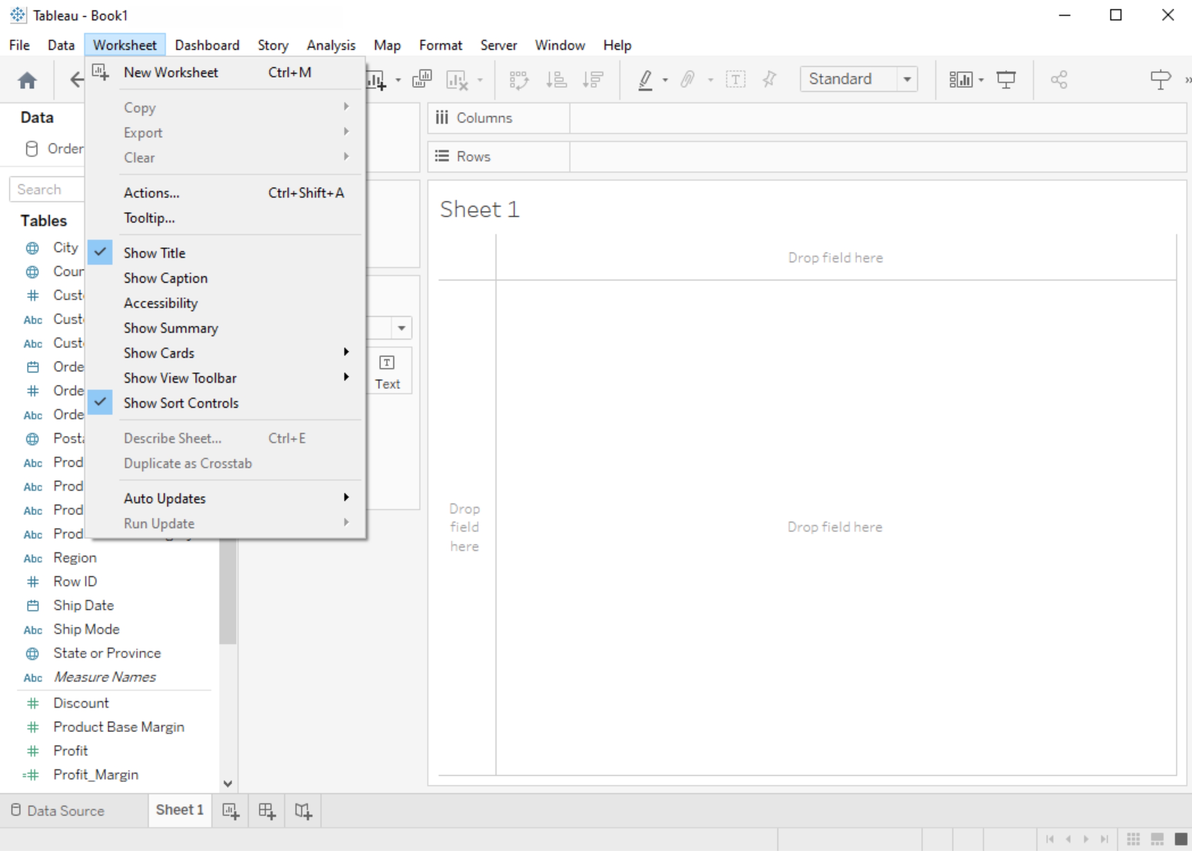
Task: Open the Server menu
Action: coord(498,45)
